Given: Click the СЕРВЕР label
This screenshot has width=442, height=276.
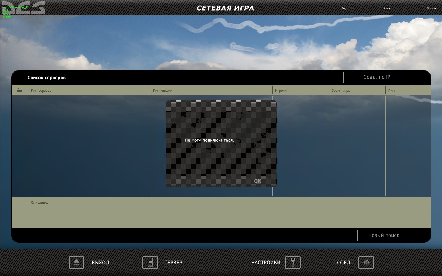Looking at the screenshot, I should (x=173, y=263).
